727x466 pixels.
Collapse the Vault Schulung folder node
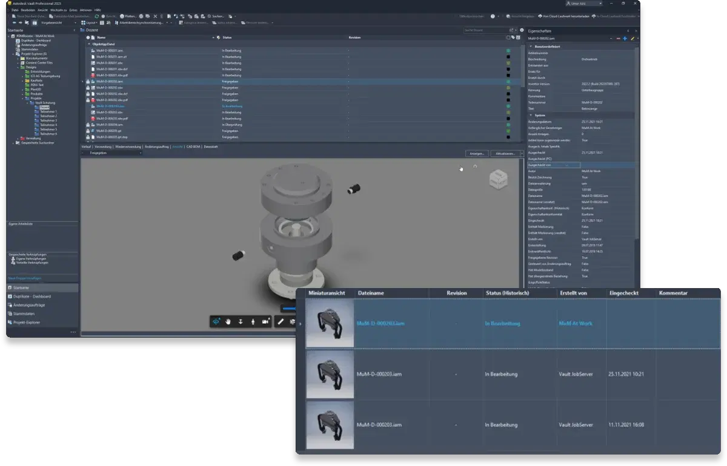pos(27,103)
